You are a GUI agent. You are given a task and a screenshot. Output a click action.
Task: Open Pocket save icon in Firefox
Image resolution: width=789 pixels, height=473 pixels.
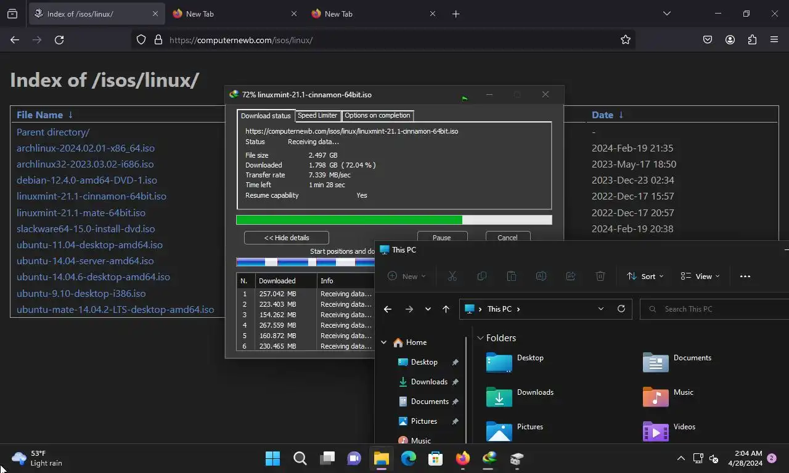[708, 39]
